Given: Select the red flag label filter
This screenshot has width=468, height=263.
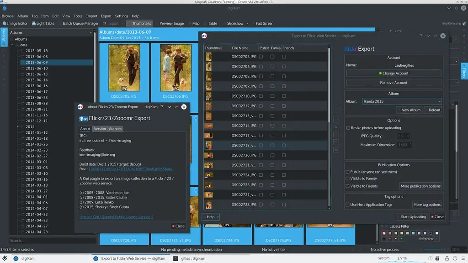Looking at the screenshot, I should [x=389, y=239].
